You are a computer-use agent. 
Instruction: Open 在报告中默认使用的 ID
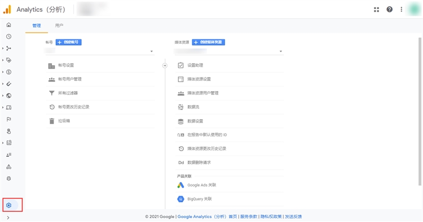230,135
